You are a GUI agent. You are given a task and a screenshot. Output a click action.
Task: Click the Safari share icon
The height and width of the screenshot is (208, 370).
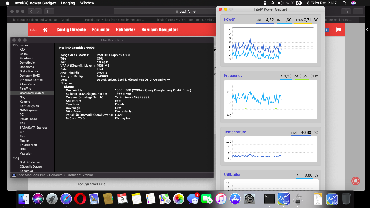(346, 11)
